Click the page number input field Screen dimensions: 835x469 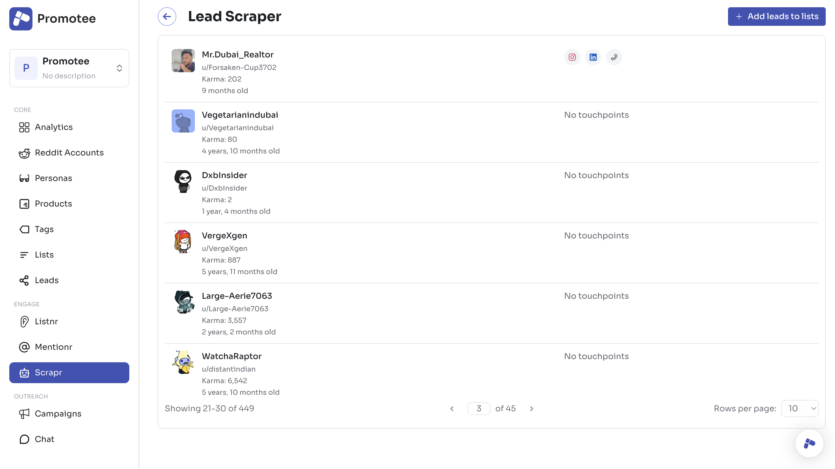point(478,408)
